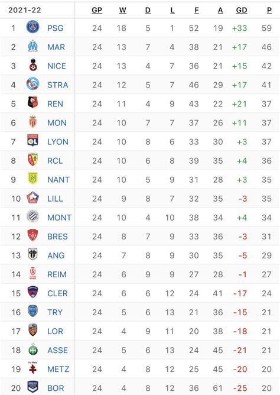Click the Marseille club logo
The height and width of the screenshot is (395, 280).
pos(32,46)
